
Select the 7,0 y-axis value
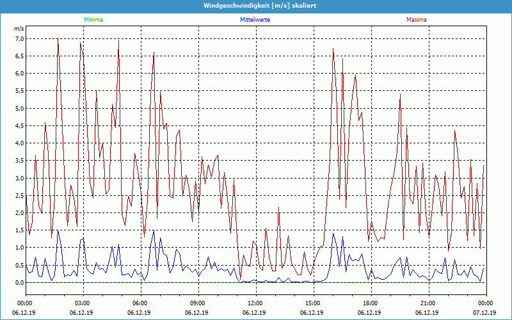(19, 38)
